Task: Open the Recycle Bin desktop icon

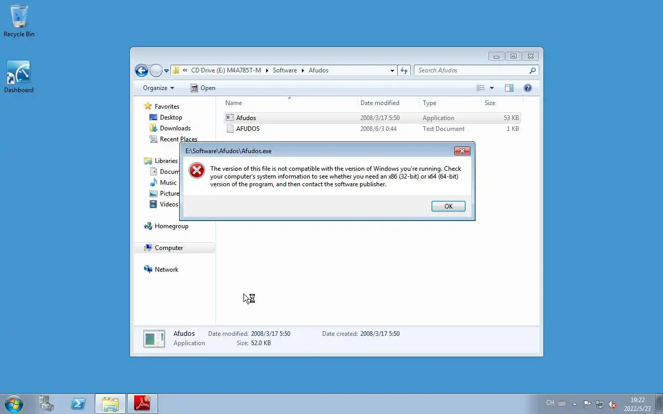Action: pyautogui.click(x=19, y=21)
